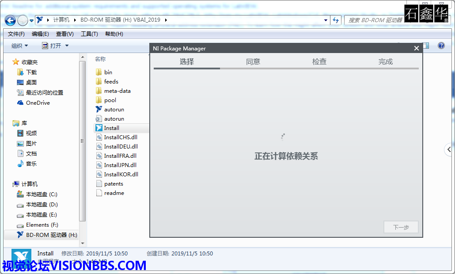Select the InstallKOR.dll file icon
455x274 pixels.
coord(99,174)
